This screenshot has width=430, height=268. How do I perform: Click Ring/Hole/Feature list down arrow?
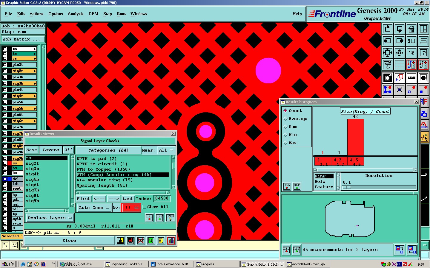(338, 188)
